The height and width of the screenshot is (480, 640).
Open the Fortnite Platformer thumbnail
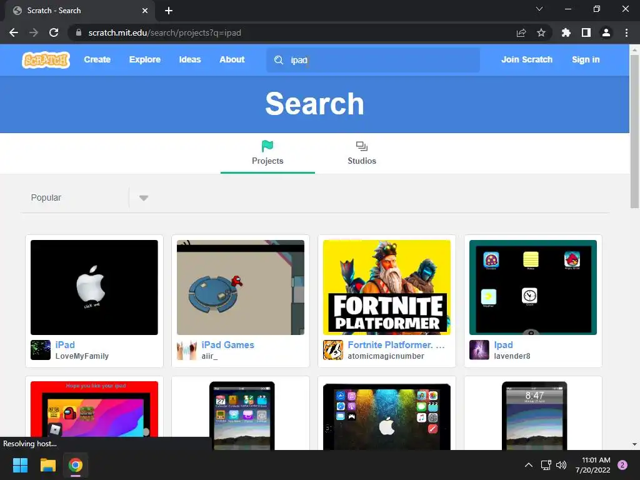click(x=386, y=287)
